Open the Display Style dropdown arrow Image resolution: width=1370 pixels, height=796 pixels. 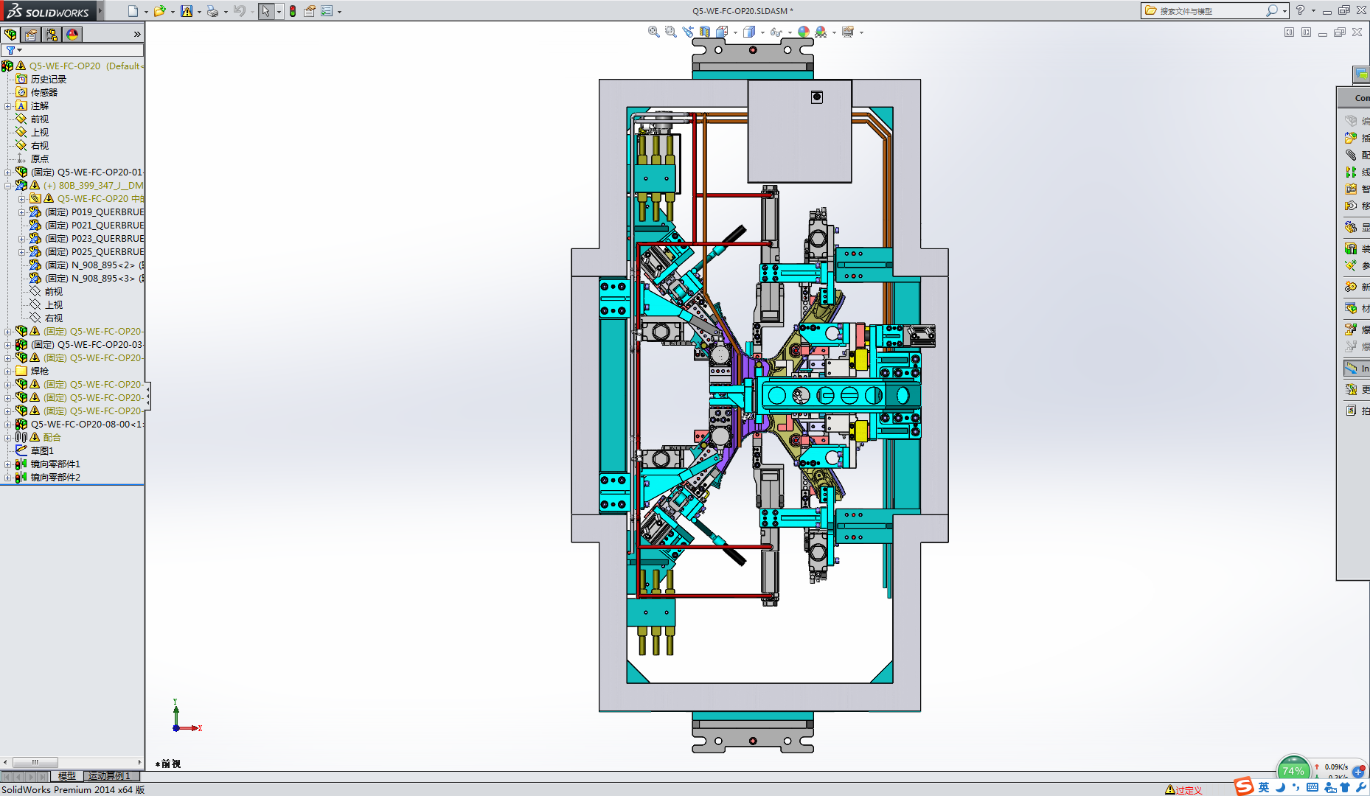pyautogui.click(x=762, y=32)
